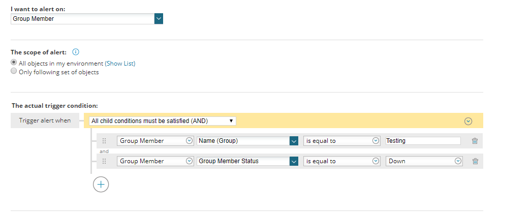Open the All child conditions (AND) dropdown
This screenshot has height=212, width=531.
162,121
